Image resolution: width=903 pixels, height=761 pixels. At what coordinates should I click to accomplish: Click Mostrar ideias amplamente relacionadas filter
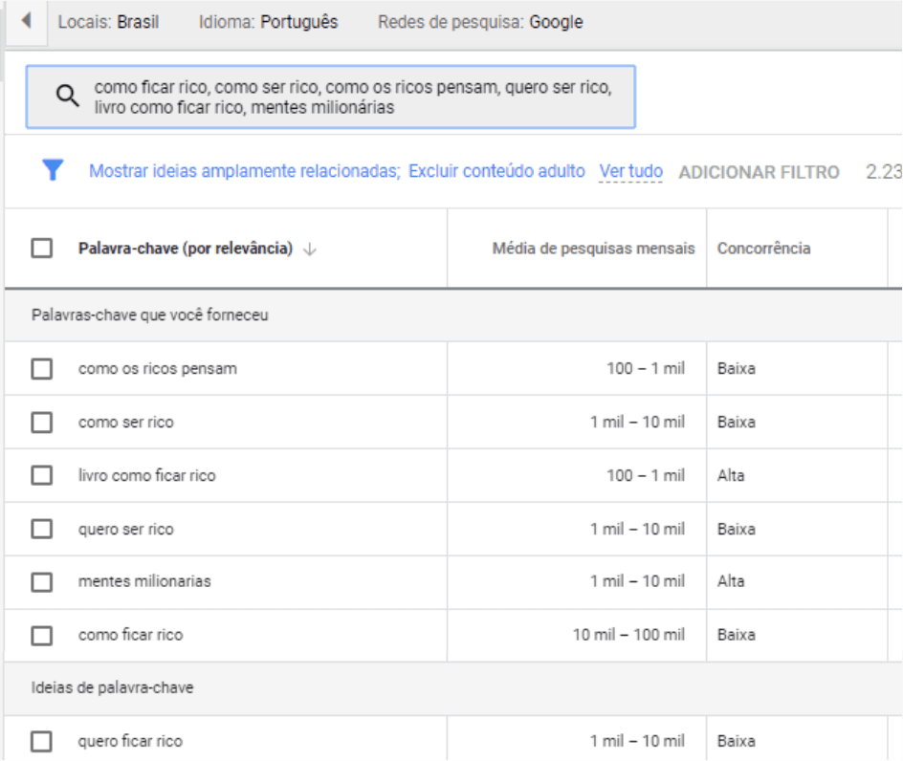[x=244, y=171]
